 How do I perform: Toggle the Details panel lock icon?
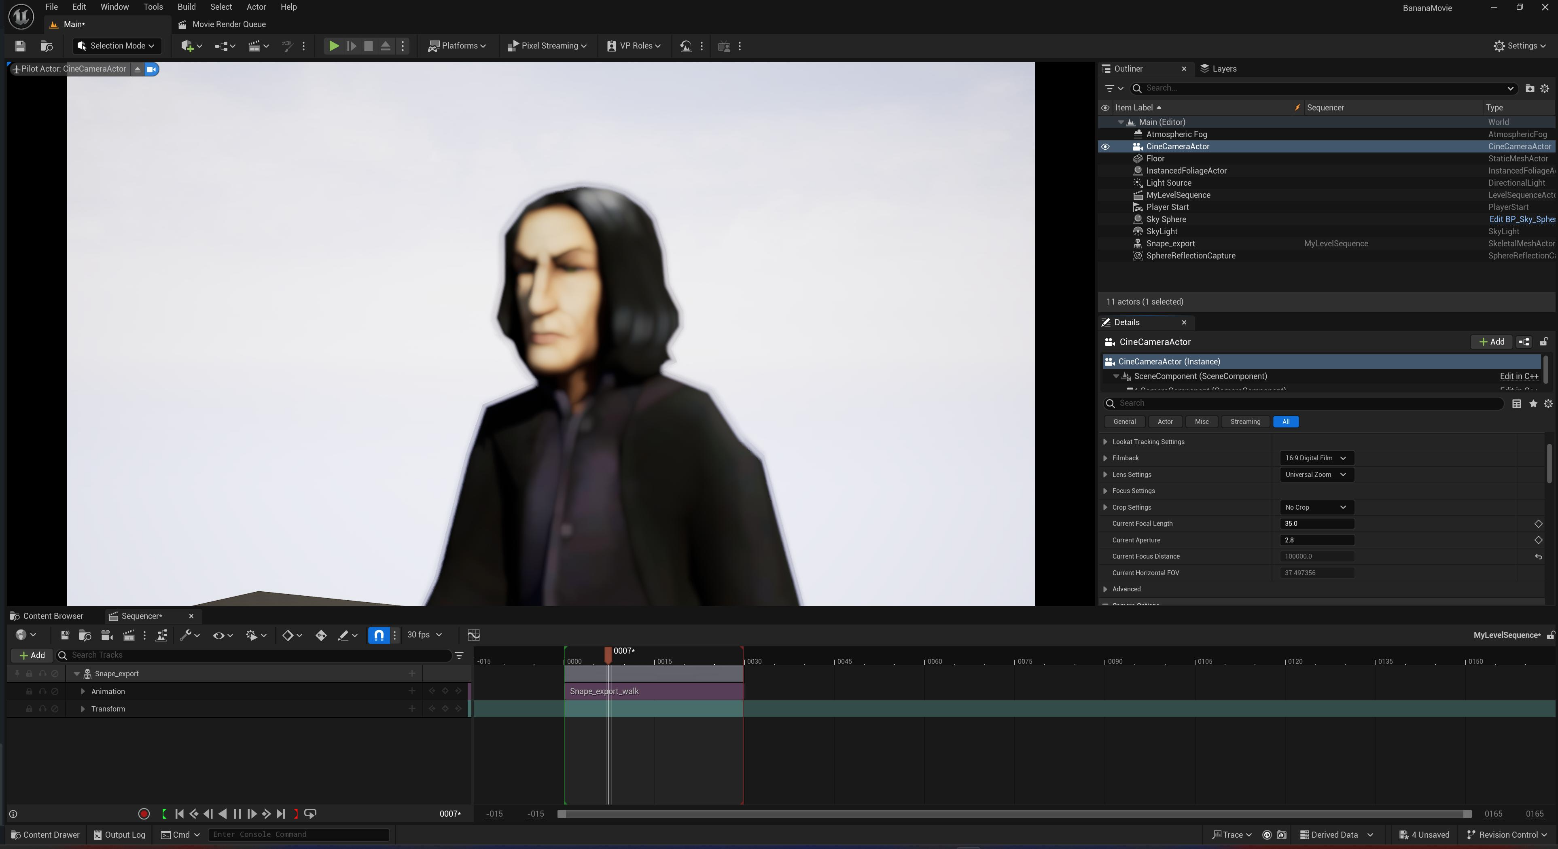1543,342
